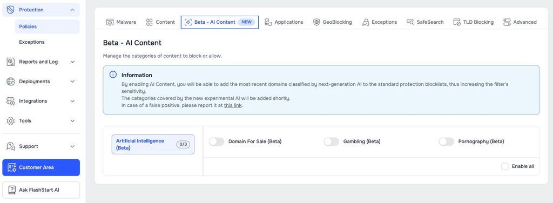The height and width of the screenshot is (203, 553).
Task: Open the "this link" false positive report
Action: tap(233, 105)
